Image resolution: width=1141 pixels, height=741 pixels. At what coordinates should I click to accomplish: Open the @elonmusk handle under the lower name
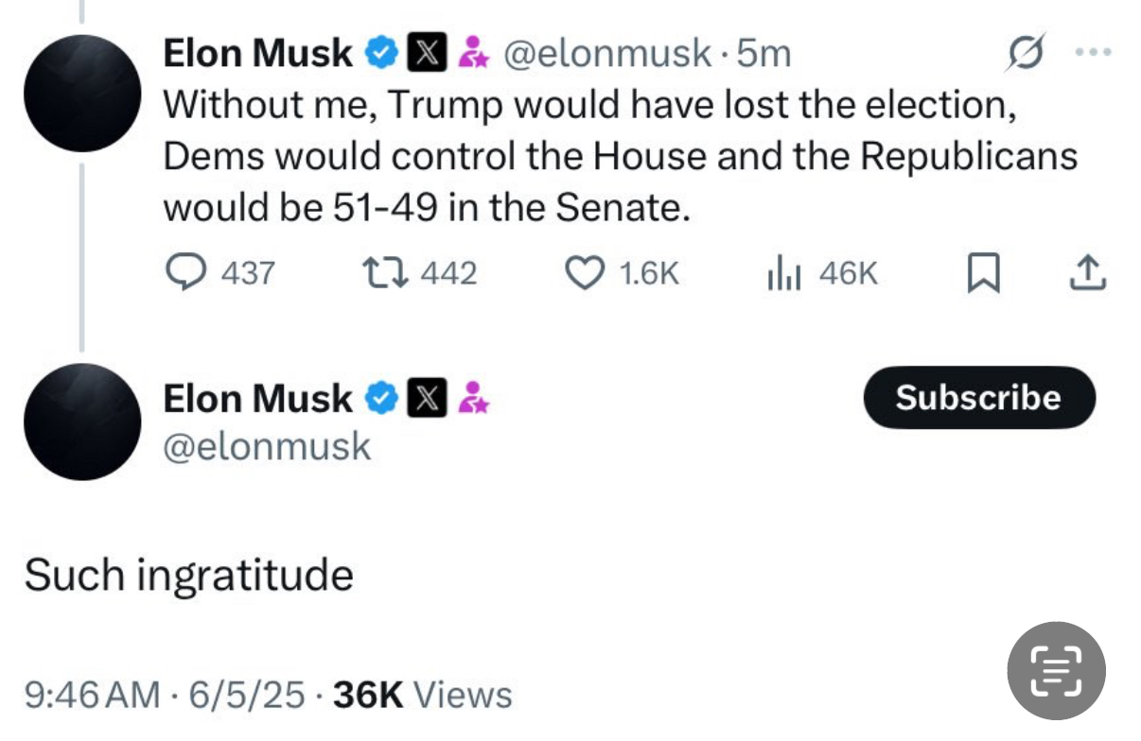[x=268, y=446]
